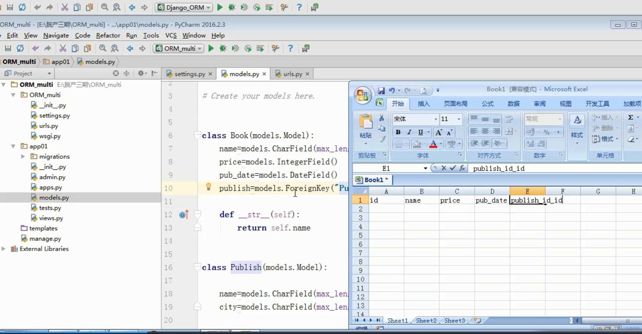Open the Excel 样式 styles button
This screenshot has height=334, width=642.
pyautogui.click(x=577, y=130)
